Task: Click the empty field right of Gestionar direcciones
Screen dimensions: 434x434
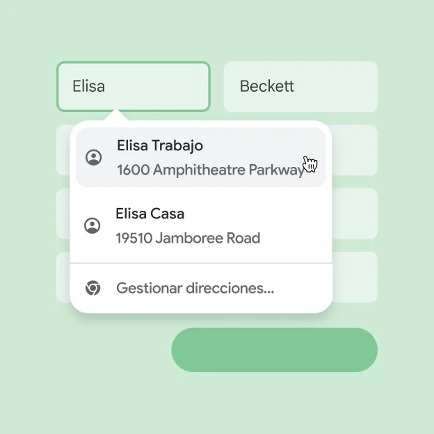Action: [x=355, y=277]
